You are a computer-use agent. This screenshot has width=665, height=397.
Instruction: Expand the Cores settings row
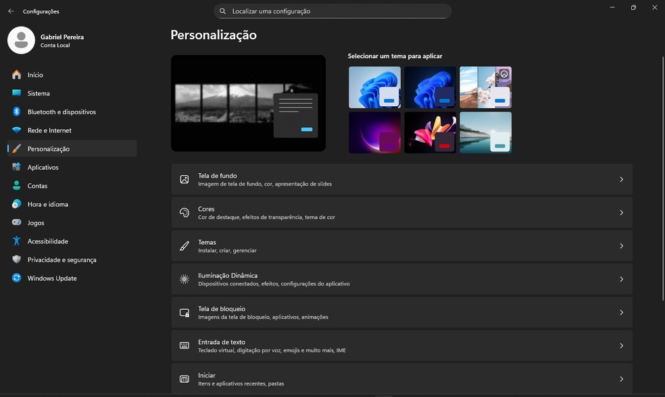coord(620,212)
